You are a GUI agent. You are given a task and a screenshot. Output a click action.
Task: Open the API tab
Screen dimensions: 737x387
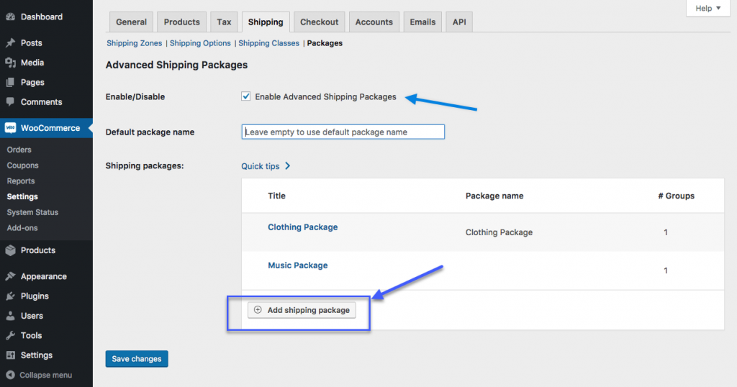(x=459, y=22)
